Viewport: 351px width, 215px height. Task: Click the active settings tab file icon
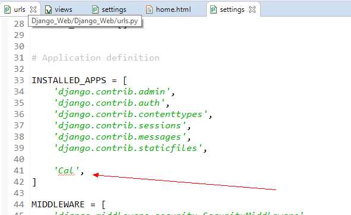tap(213, 10)
